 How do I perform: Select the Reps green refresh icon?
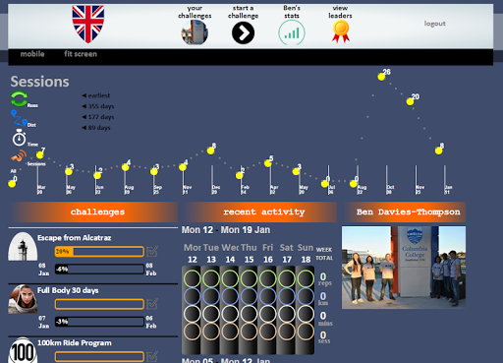pos(19,99)
